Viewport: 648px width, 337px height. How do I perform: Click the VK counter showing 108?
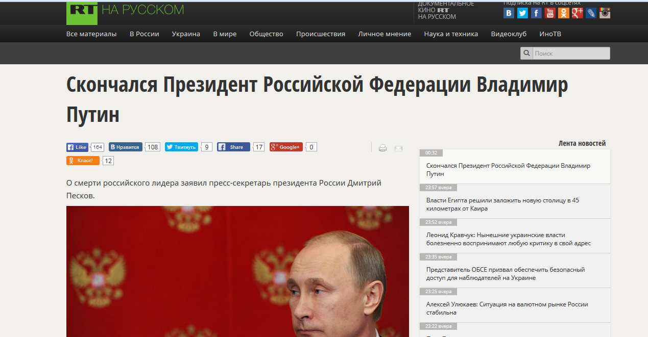pos(153,147)
